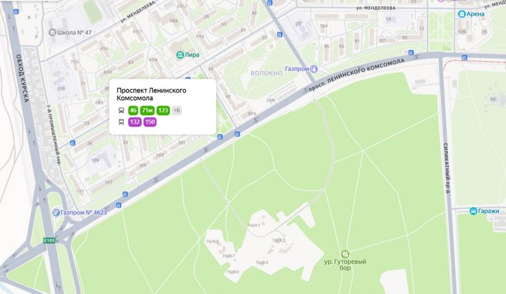
Task: Open the Газпром fuel station marker near Волокно
Action: (314, 69)
